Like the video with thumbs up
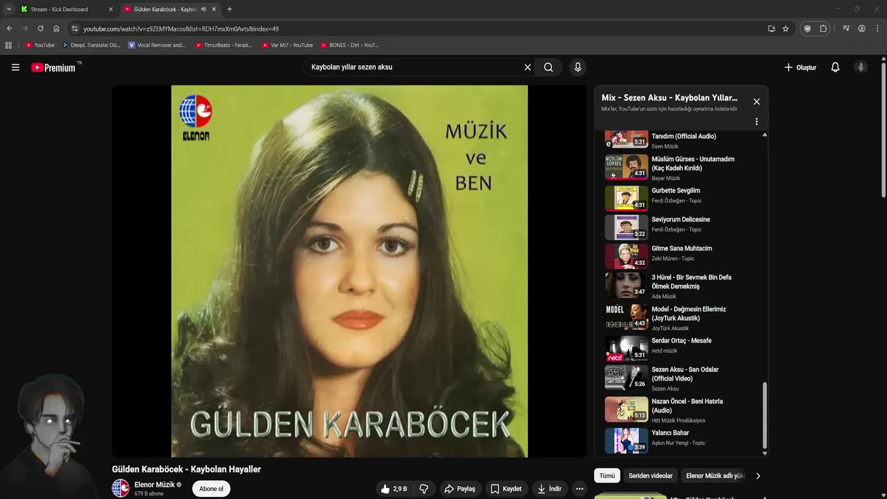 [x=393, y=489]
